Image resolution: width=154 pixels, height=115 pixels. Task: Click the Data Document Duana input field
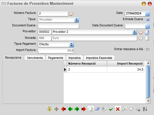click(135, 26)
